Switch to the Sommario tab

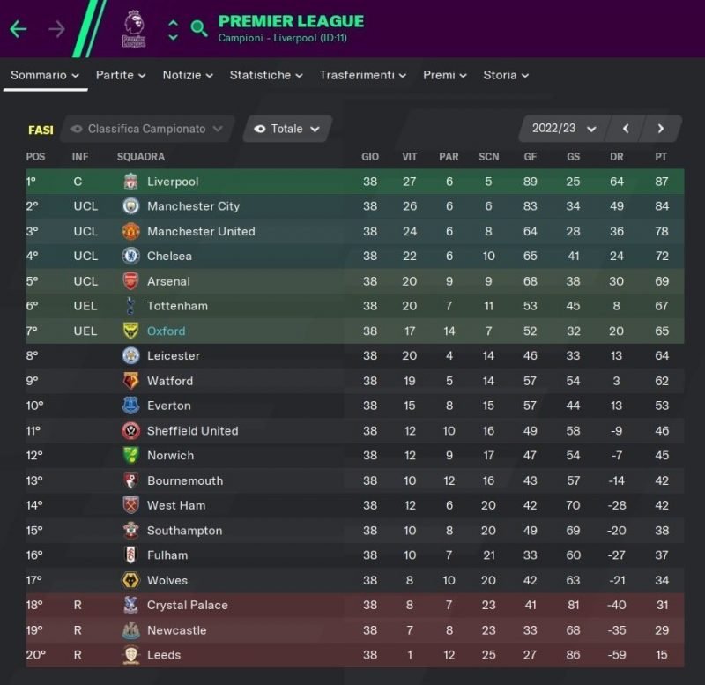[44, 75]
